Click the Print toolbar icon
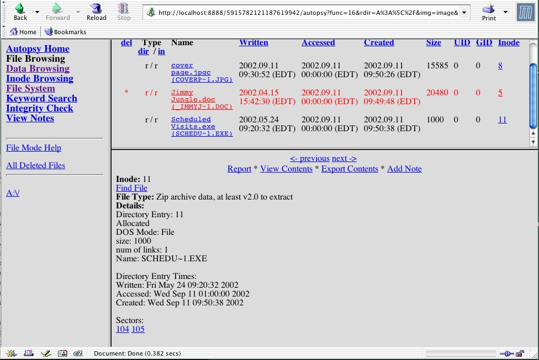Screen dimensions: 539x360 point(488,9)
